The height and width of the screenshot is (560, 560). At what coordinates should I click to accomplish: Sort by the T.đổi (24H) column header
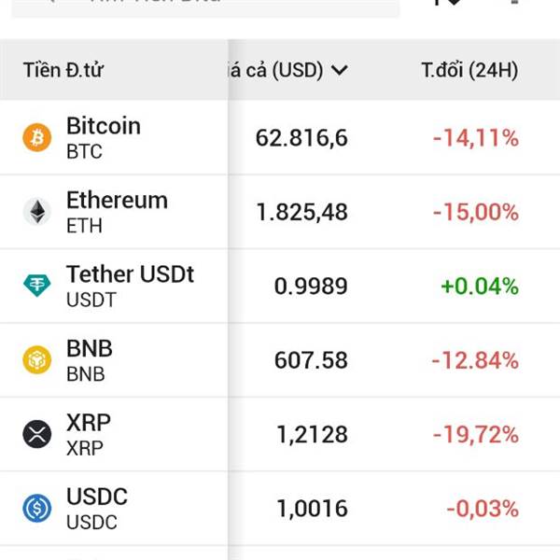[469, 70]
